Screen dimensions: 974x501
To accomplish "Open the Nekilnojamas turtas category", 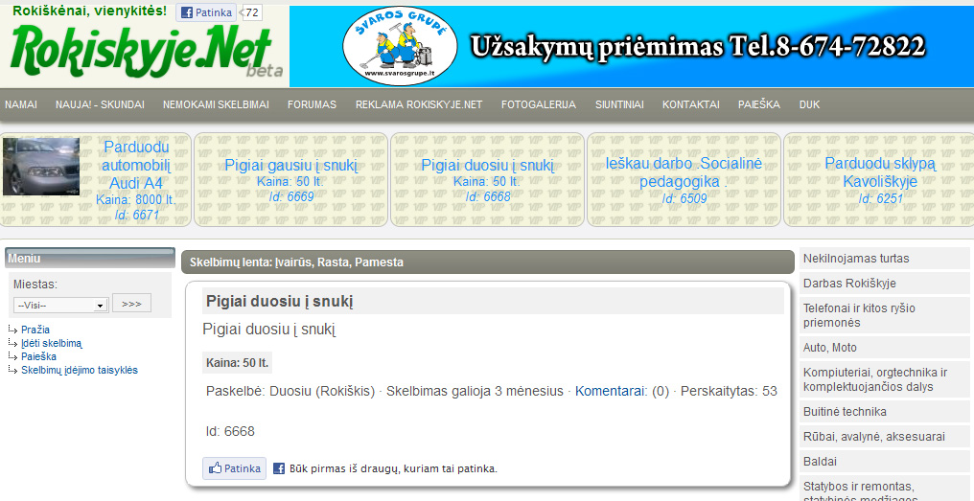I will (856, 259).
